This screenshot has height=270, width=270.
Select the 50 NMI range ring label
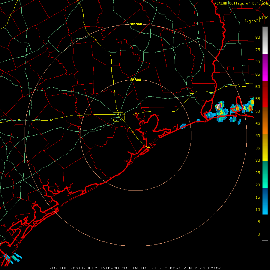[x=136, y=79]
